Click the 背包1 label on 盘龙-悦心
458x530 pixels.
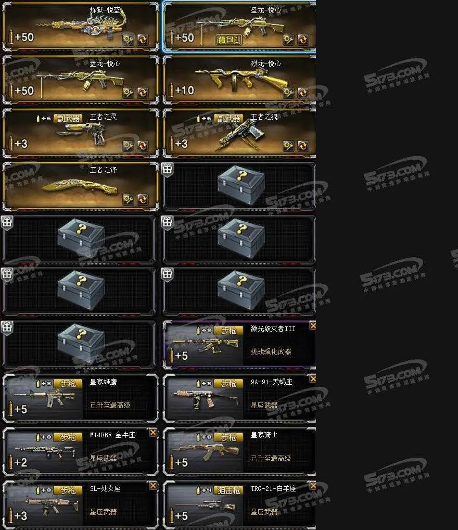[229, 40]
